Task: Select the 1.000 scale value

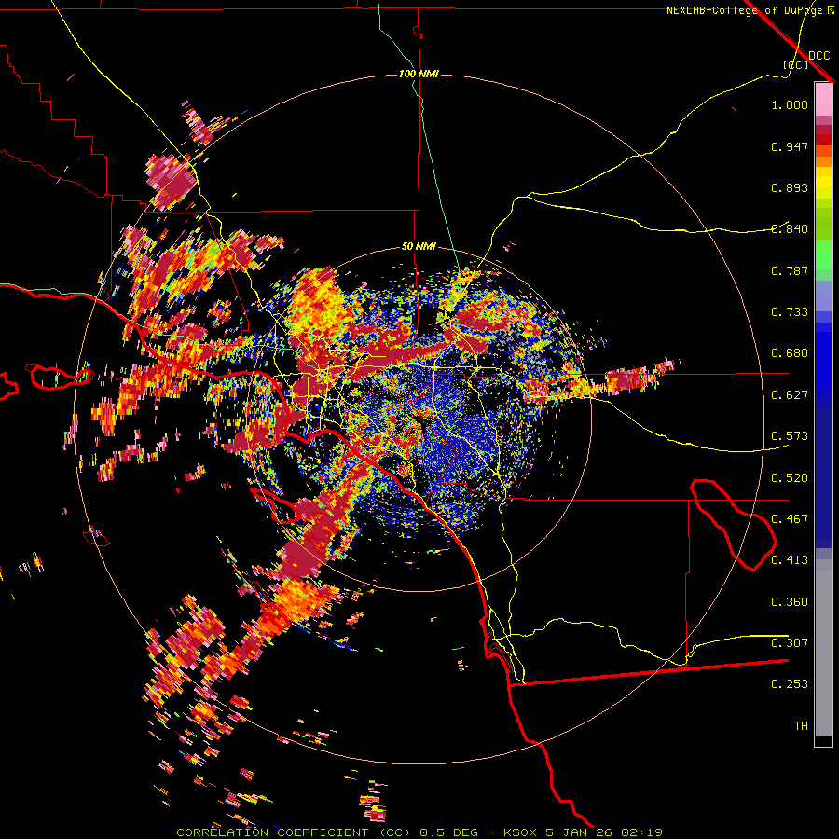Action: point(790,104)
